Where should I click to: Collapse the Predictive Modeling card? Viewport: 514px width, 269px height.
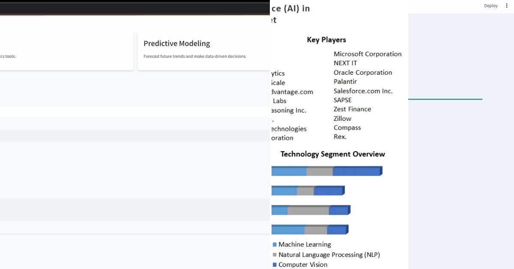point(177,43)
